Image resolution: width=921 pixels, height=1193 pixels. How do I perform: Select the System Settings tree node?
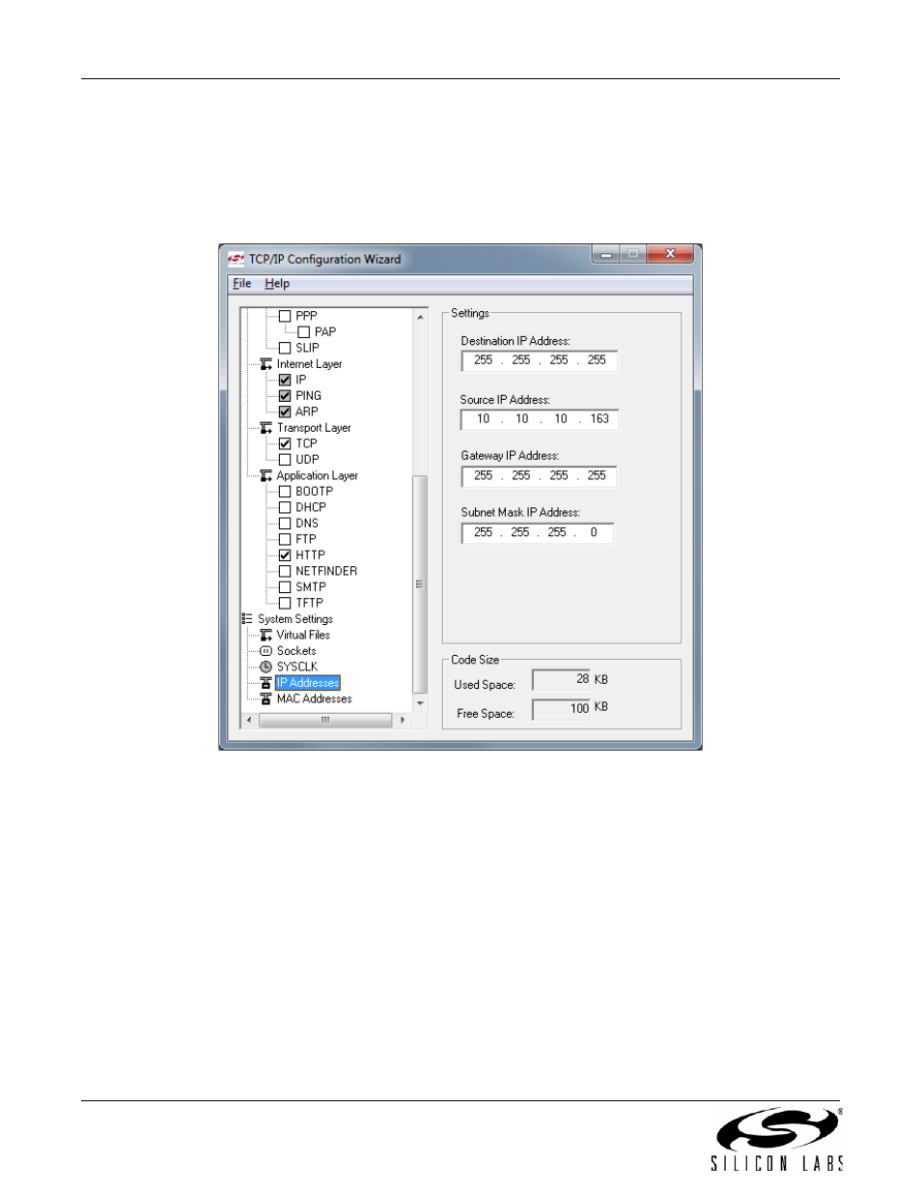[x=295, y=619]
